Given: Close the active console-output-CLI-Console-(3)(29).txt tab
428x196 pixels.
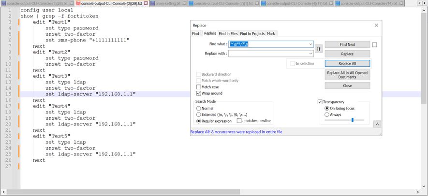Looking at the screenshot, I should pos(146,3).
